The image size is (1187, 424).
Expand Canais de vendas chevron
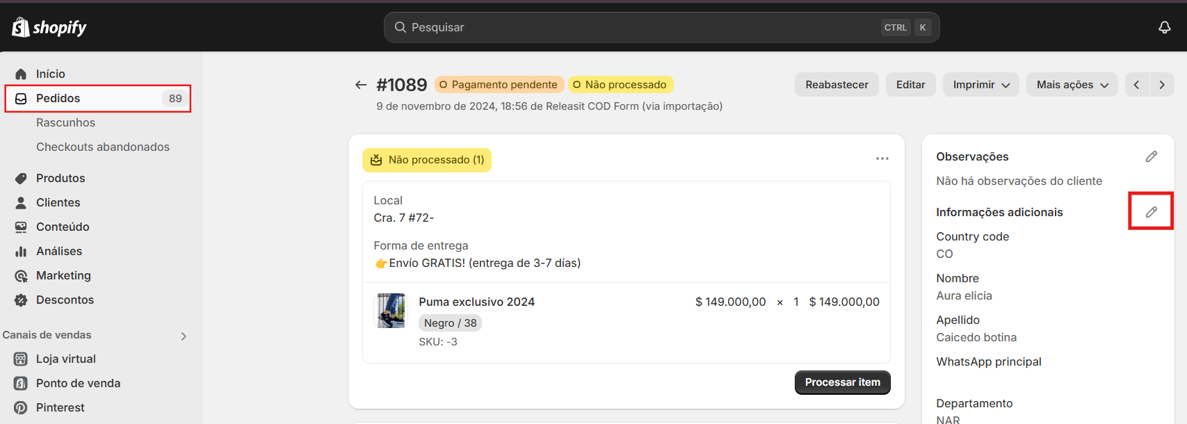(x=184, y=336)
